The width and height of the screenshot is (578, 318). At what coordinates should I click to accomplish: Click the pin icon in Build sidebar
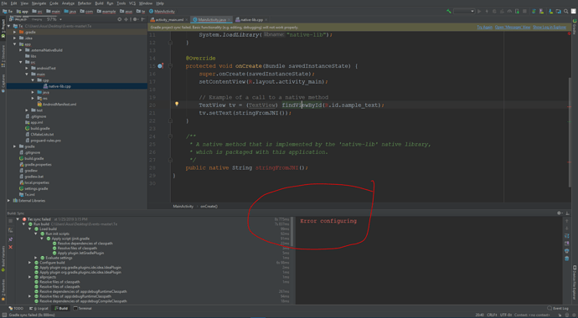coord(10,239)
